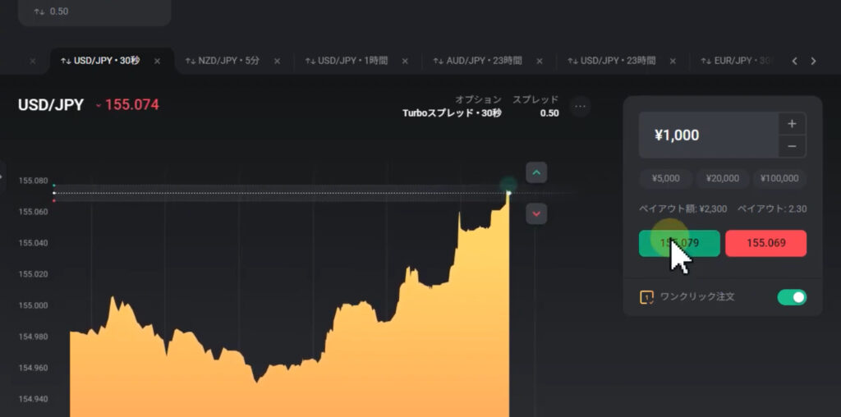Decrease the amount with the minus button
Screen dimensions: 841x417
pos(793,146)
